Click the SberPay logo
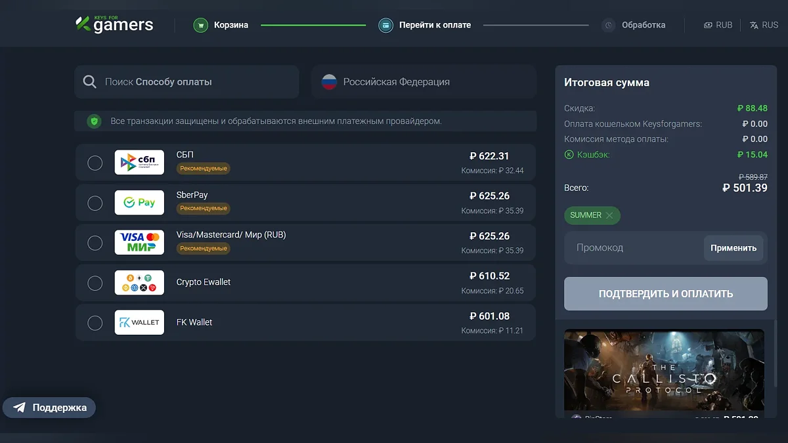This screenshot has height=443, width=788. click(139, 203)
